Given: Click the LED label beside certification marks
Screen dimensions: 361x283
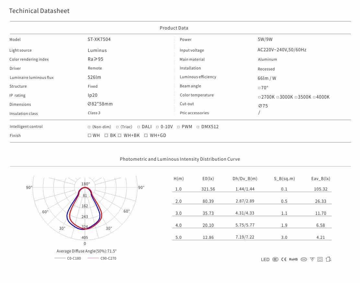Looking at the screenshot, I should click(265, 260).
